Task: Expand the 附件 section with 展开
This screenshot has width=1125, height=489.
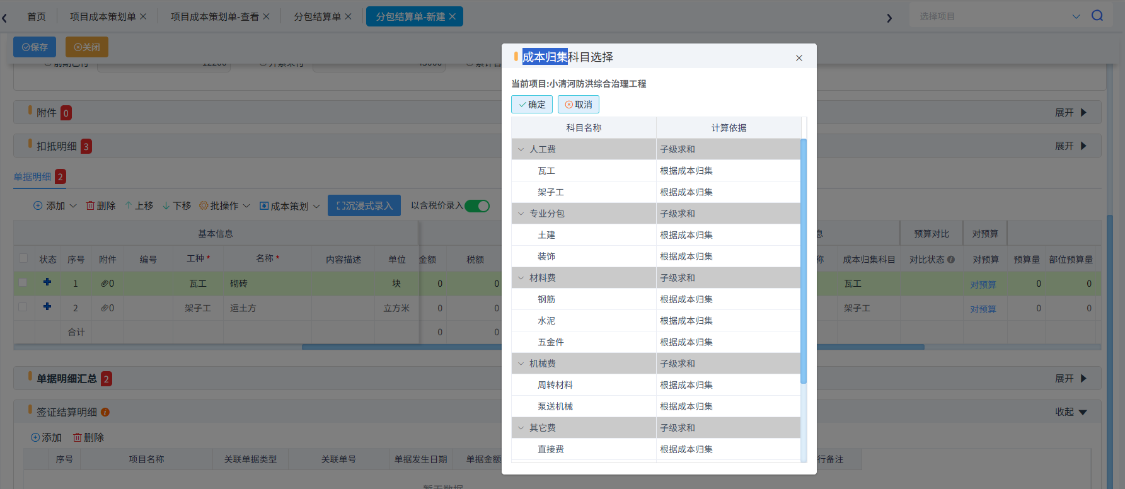Action: pyautogui.click(x=1071, y=113)
